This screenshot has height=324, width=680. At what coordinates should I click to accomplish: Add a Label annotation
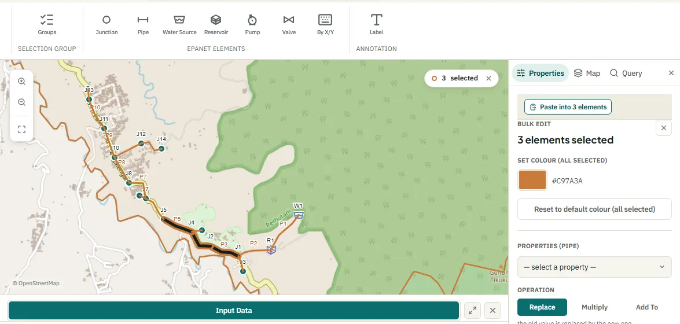pyautogui.click(x=376, y=25)
